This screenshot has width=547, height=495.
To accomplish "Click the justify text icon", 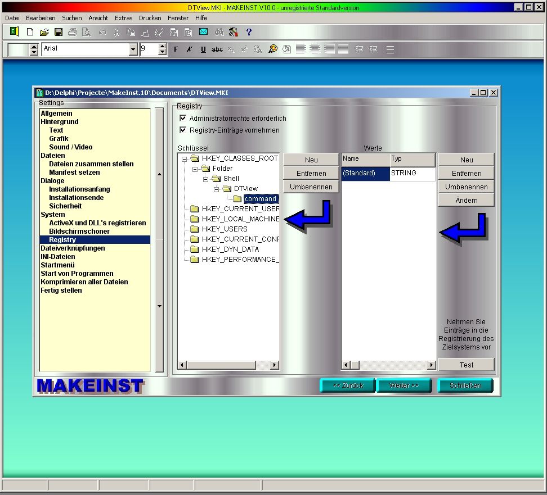I will pos(343,49).
